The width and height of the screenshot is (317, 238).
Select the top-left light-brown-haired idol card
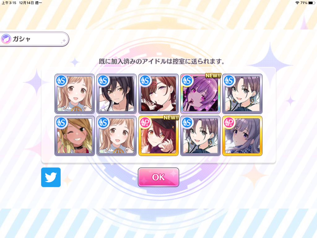pos(75,94)
